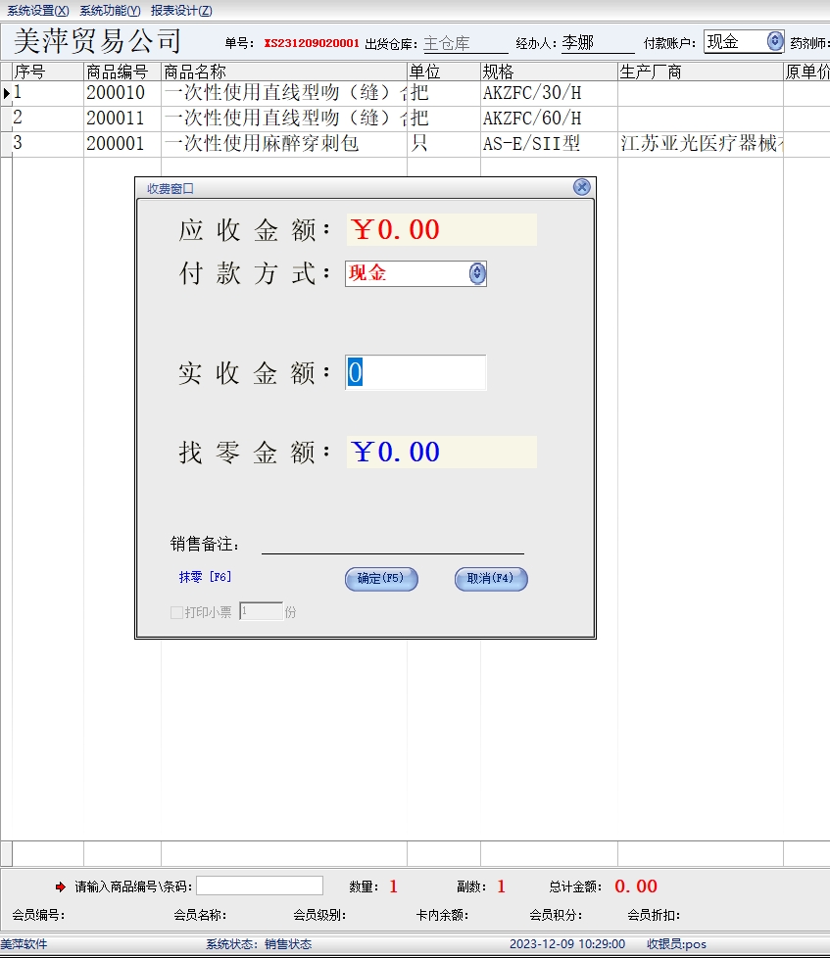This screenshot has height=958, width=830.
Task: Click the 销售备注 text field
Action: click(x=392, y=544)
